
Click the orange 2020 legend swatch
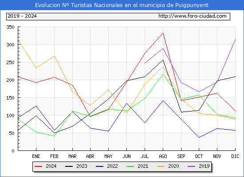[161, 166]
